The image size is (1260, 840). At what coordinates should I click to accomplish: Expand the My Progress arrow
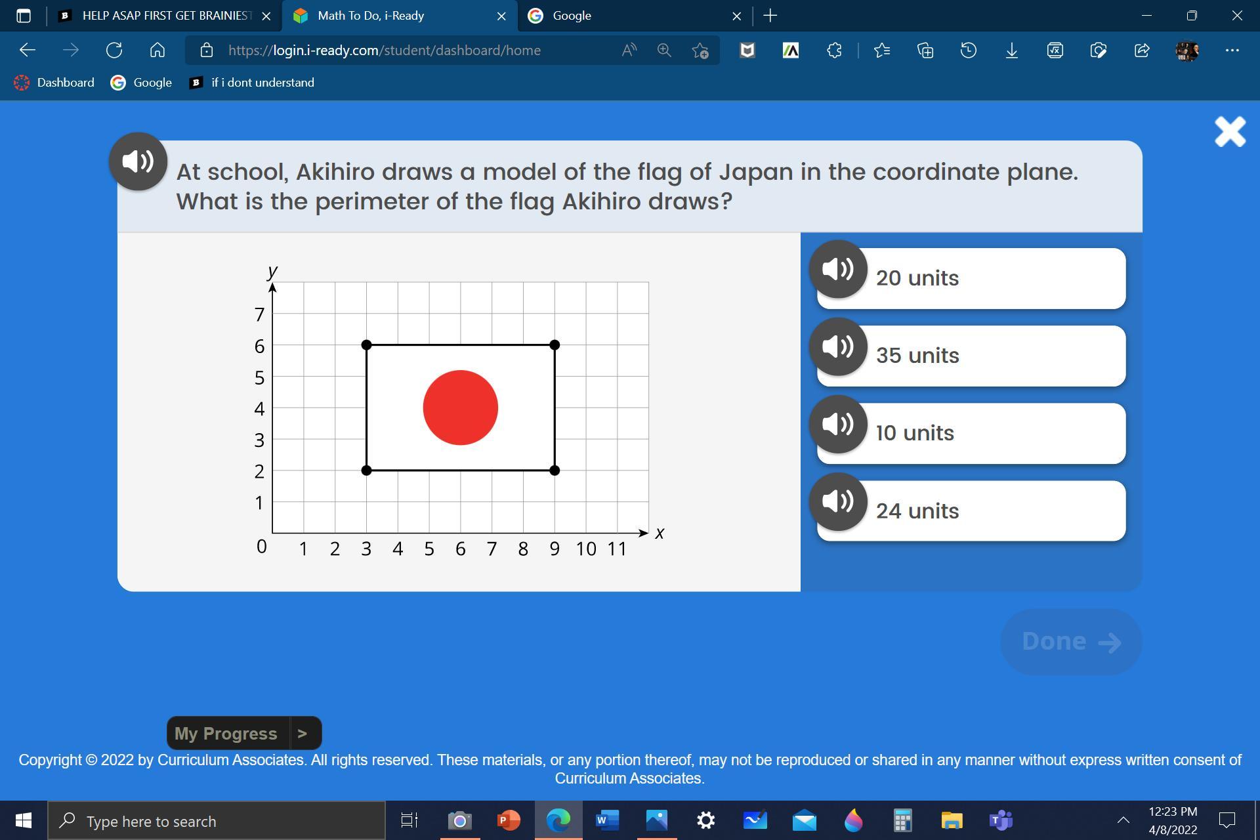click(x=303, y=733)
